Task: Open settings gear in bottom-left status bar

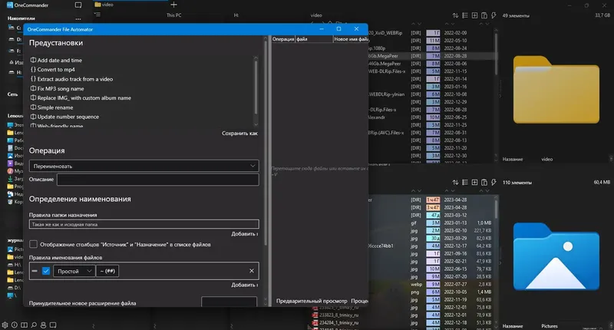Action: [5, 325]
